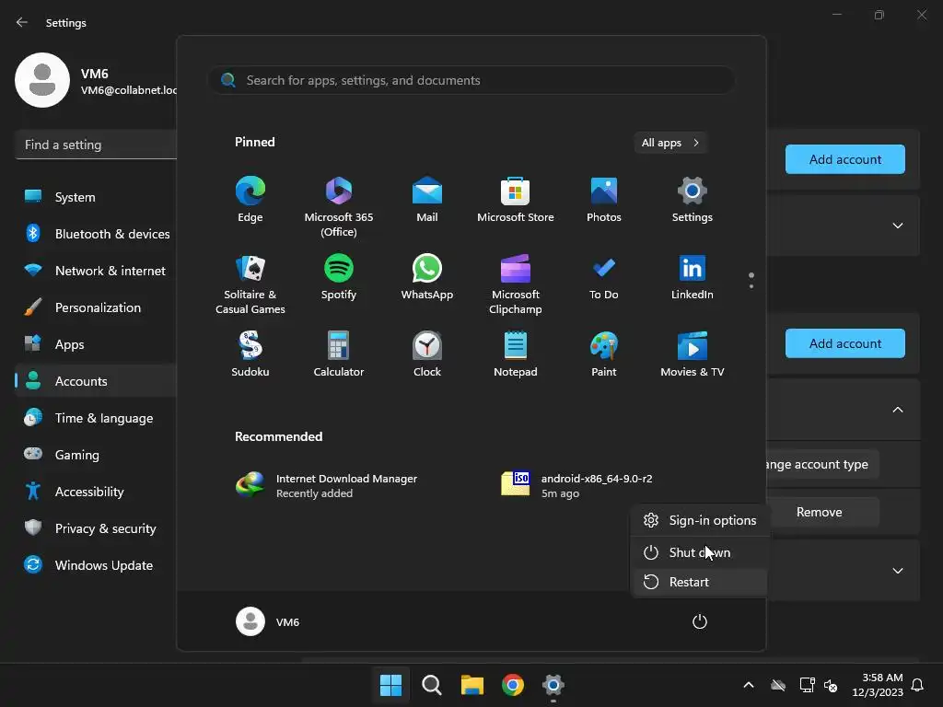Open the taskbar clock and date
The height and width of the screenshot is (707, 943).
tap(878, 685)
